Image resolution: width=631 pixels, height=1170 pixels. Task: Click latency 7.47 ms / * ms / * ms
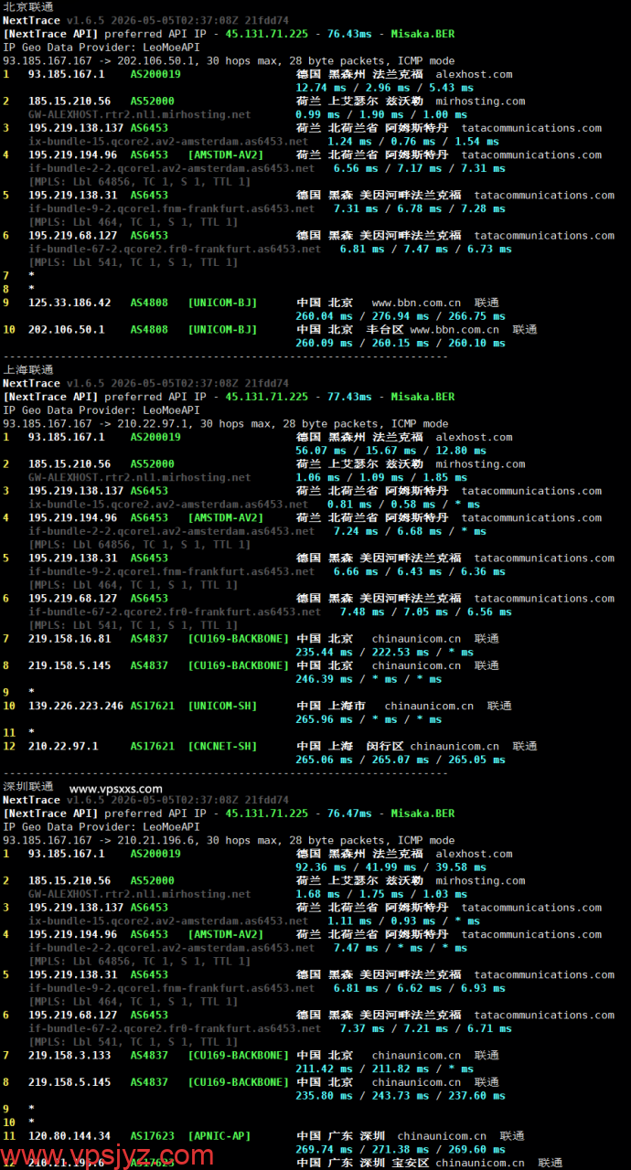click(400, 948)
